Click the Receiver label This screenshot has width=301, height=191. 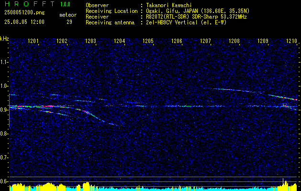tap(97, 17)
